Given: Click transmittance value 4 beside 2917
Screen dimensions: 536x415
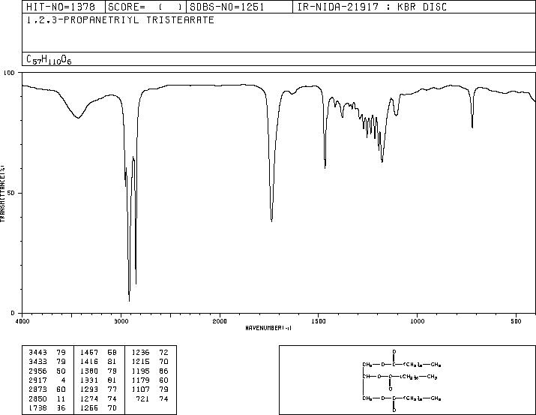Looking at the screenshot, I should pos(63,380).
